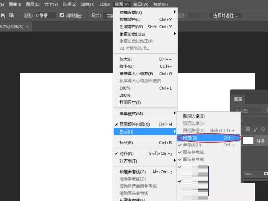Screen dimensions: 268x201
Task: Choose 色域警告(W) menu item
Action: click(145, 27)
